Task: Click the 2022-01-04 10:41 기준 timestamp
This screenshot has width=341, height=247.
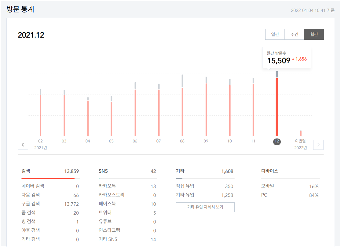Action: (313, 10)
